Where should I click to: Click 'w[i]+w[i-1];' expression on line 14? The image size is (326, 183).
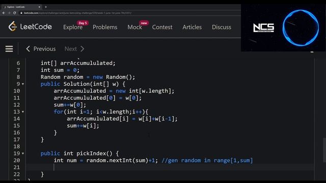coord(158,118)
